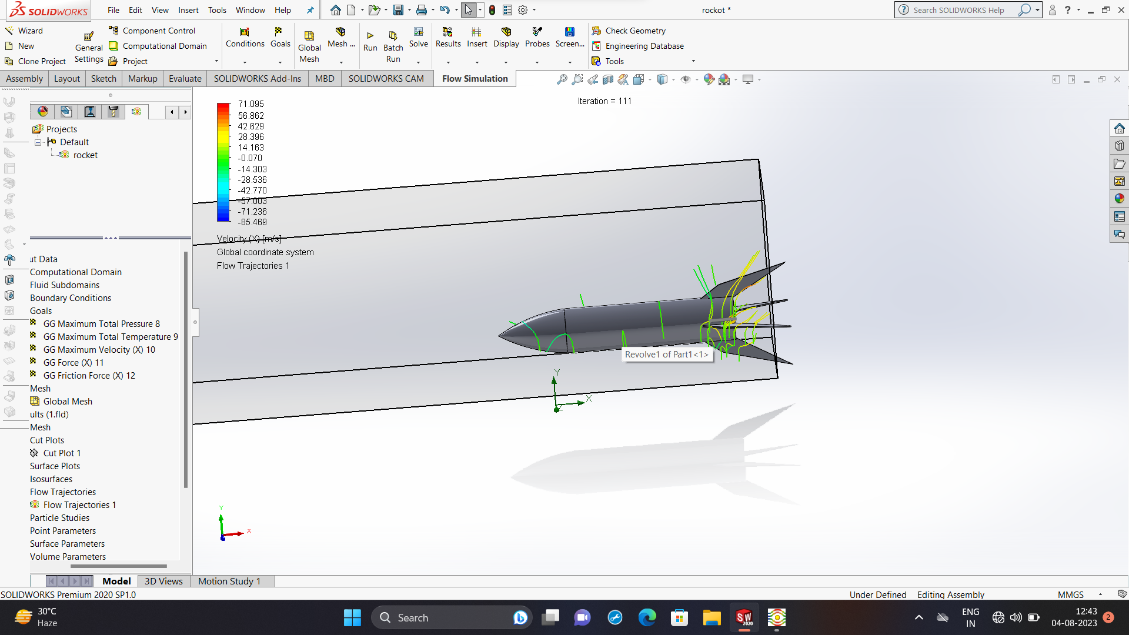Image resolution: width=1129 pixels, height=635 pixels.
Task: Click Edit Appearance in heads-up toolbar
Action: 709,79
